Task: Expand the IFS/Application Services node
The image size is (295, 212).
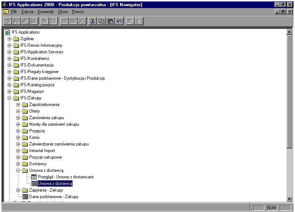Action: (9, 52)
